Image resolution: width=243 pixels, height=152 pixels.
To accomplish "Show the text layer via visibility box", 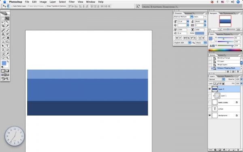I will pos(210,109).
